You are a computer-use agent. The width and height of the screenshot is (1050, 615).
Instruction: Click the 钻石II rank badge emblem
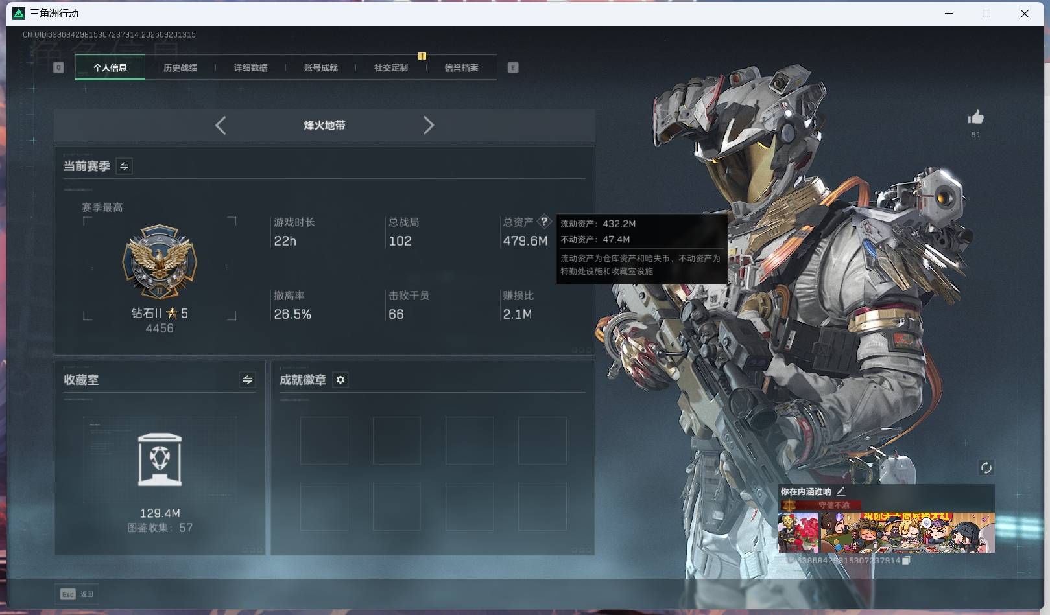160,262
